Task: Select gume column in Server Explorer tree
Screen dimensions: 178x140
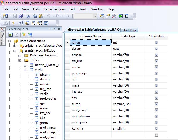Action: (x=44, y=123)
